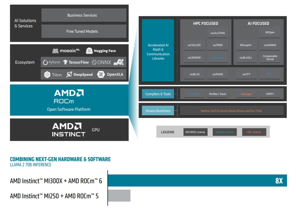Open the DeepSpeed logo icon
296x208 pixels.
coord(69,75)
